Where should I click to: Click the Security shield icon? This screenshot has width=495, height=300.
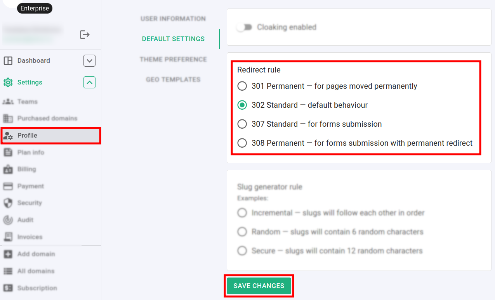[x=8, y=203]
